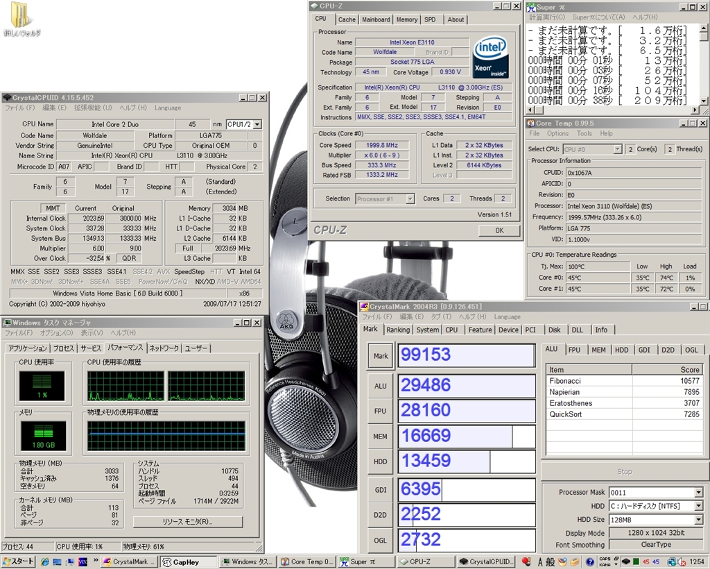Viewport: 710px width, 569px height.
Task: Open the プロセス tab in Task Manager
Action: click(63, 348)
